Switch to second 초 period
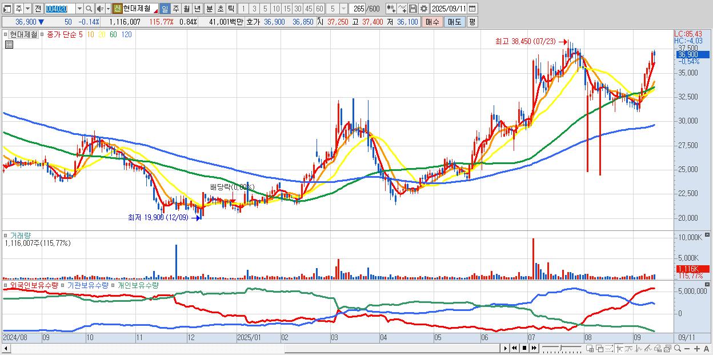The image size is (713, 355). point(220,9)
